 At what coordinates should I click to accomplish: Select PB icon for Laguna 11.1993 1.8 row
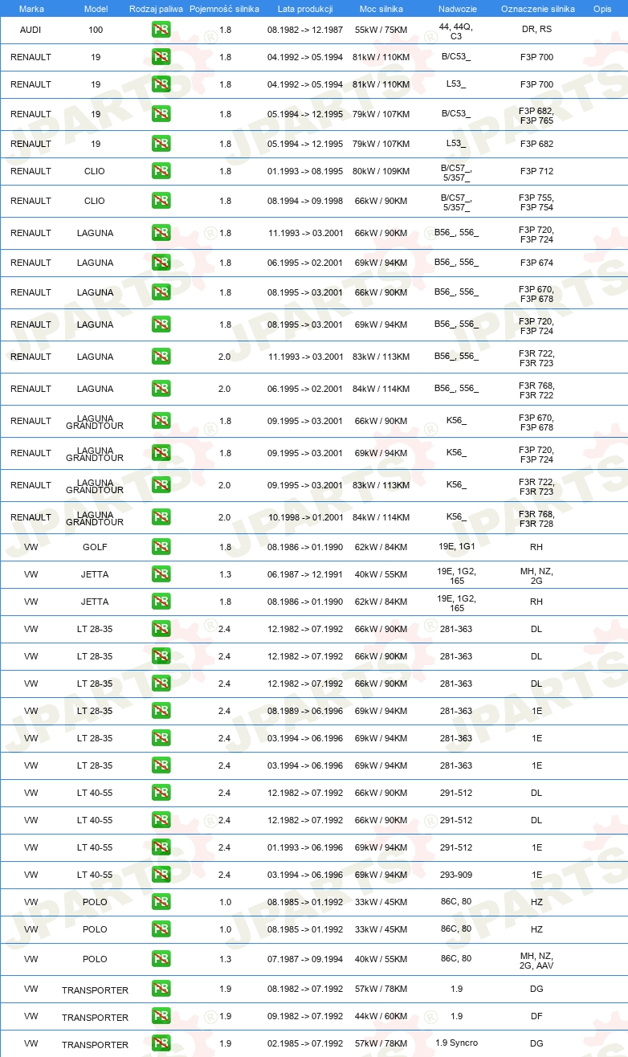[161, 233]
